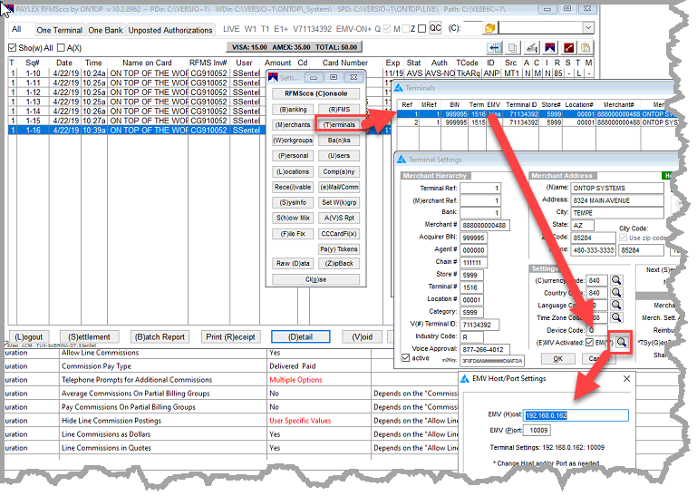
Task: Click the Rece(i)vable settings button
Action: point(293,188)
